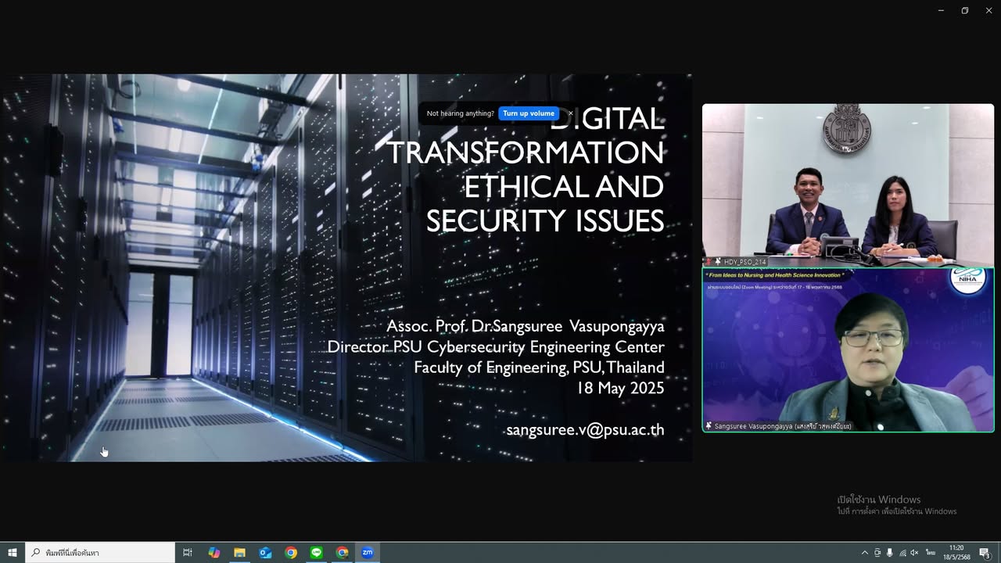Open the first Google Chrome taskbar icon
The image size is (1001, 563).
pos(291,553)
